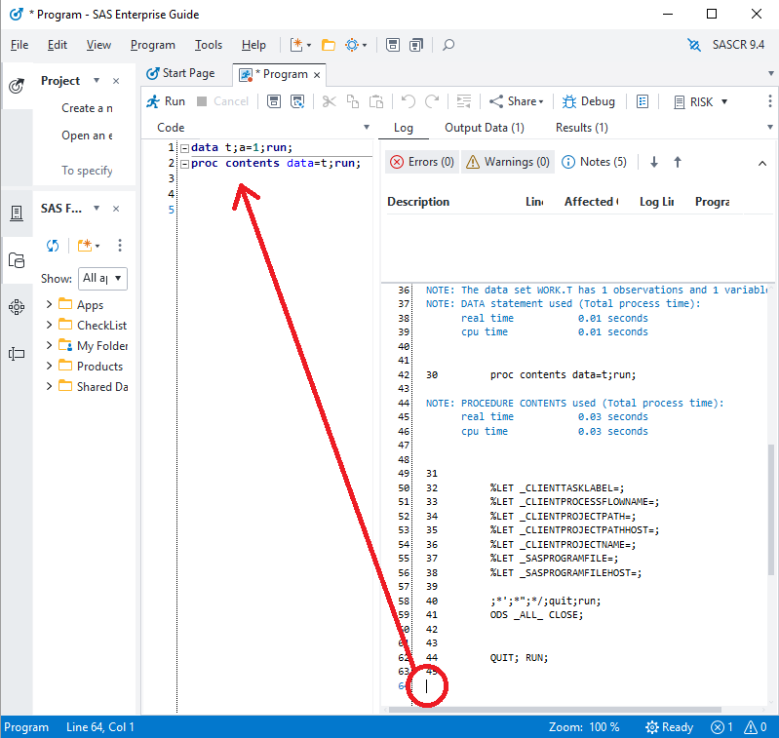Toggle the Warnings (0) filter
The width and height of the screenshot is (779, 738).
click(506, 162)
